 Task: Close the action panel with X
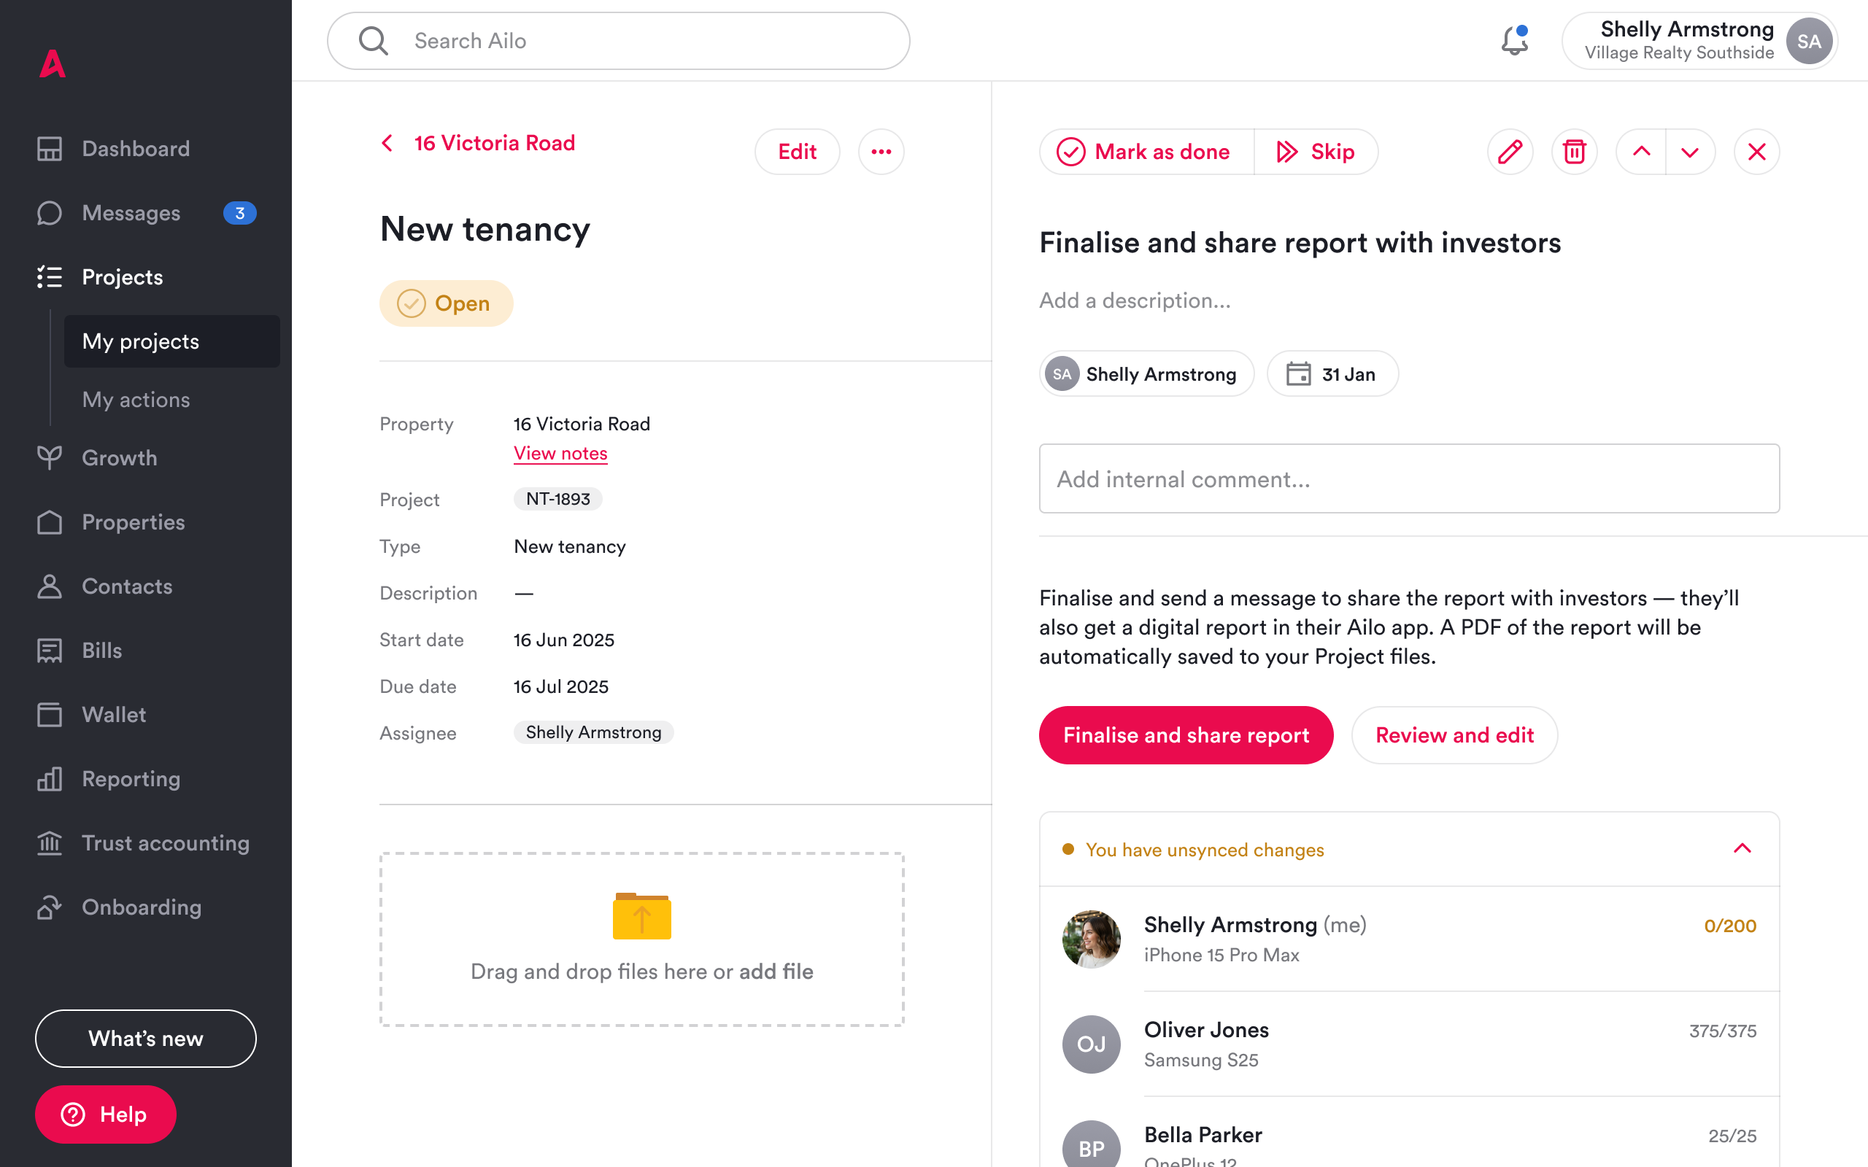(x=1756, y=152)
